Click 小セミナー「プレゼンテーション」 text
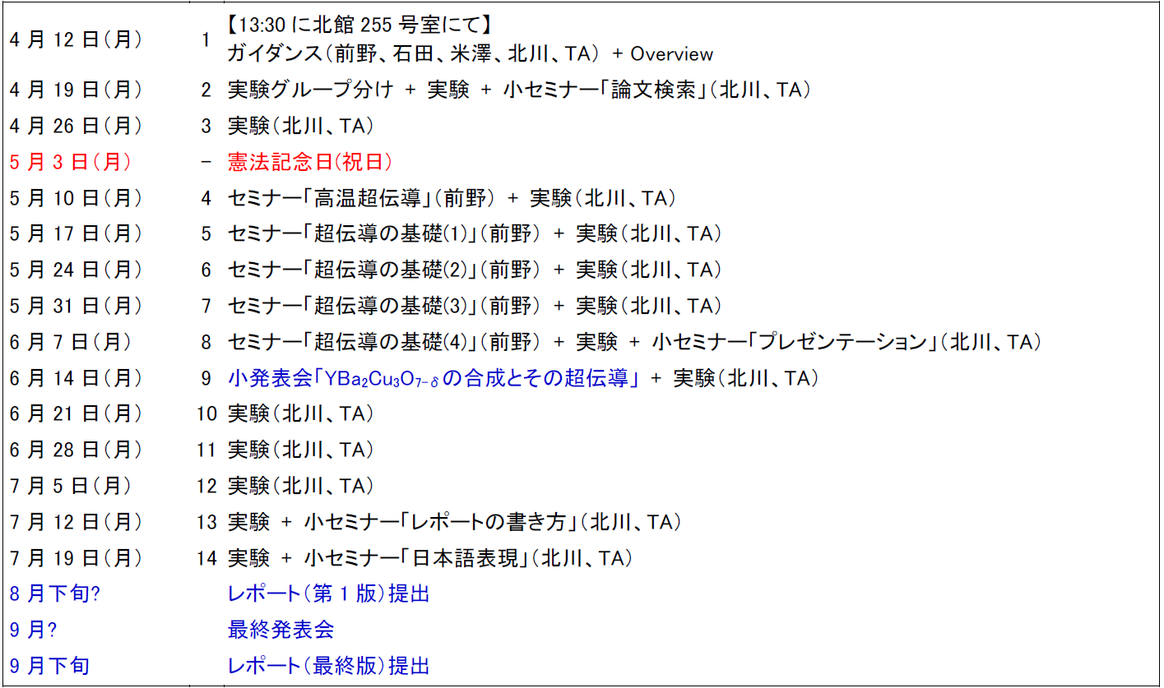This screenshot has height=688, width=1164. (x=796, y=342)
